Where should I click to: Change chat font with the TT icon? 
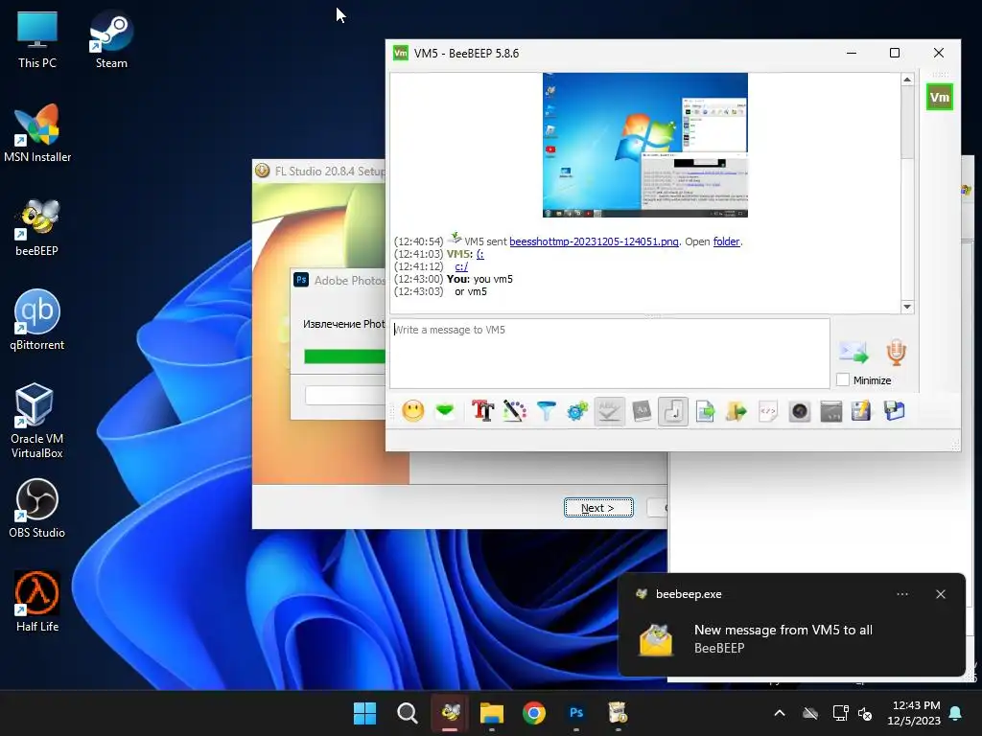point(483,411)
